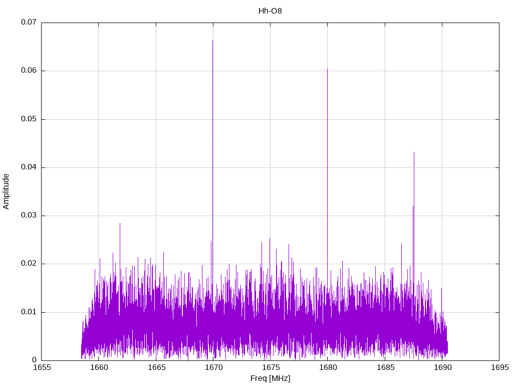Select the peak tip near 1662 MHz
Viewport: 513px width, 385px height.
[x=120, y=224]
